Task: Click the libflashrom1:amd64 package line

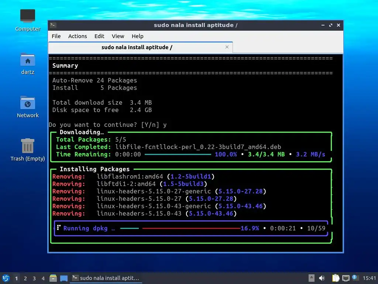Action: coord(133,176)
